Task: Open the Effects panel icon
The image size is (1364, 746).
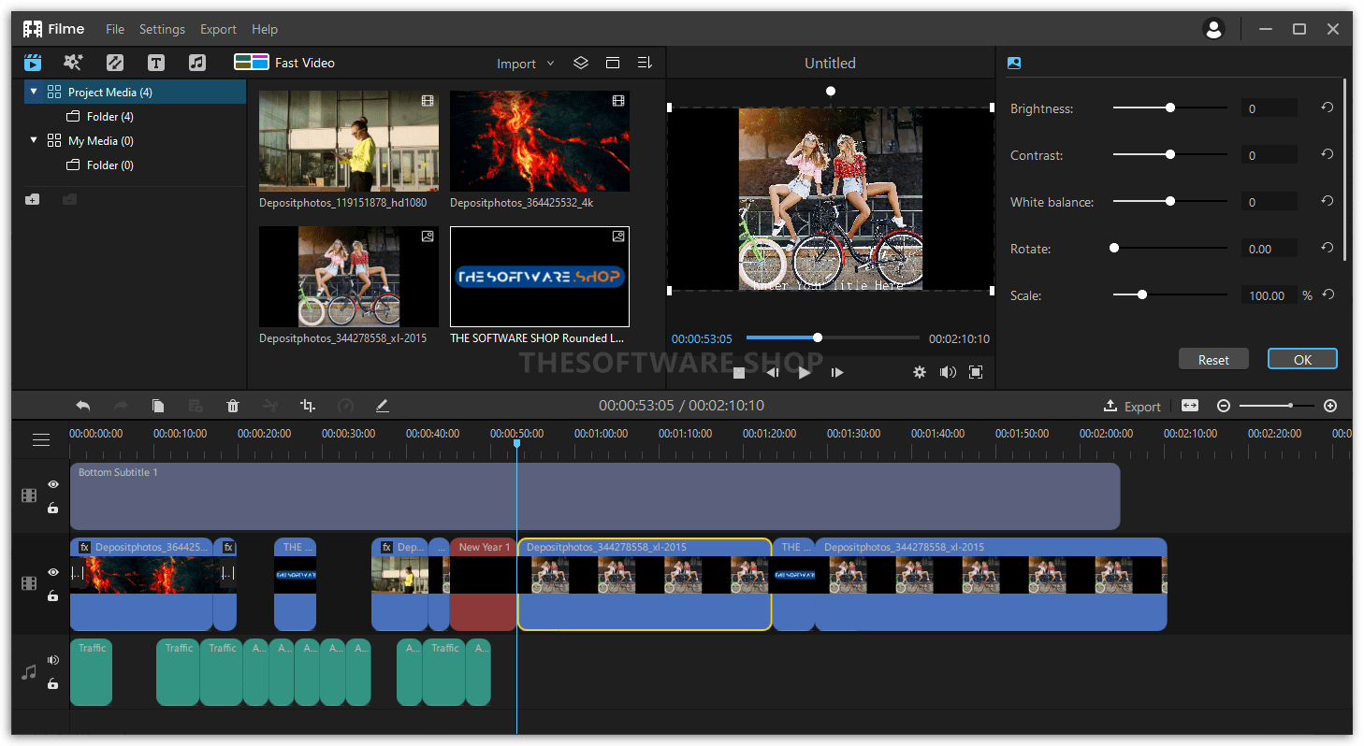Action: (x=74, y=63)
